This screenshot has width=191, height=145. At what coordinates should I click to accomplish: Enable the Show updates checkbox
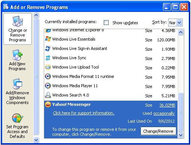[106, 23]
